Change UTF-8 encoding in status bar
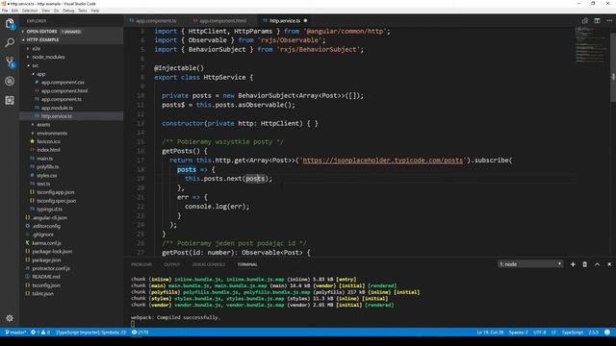Image resolution: width=616 pixels, height=346 pixels. point(539,333)
